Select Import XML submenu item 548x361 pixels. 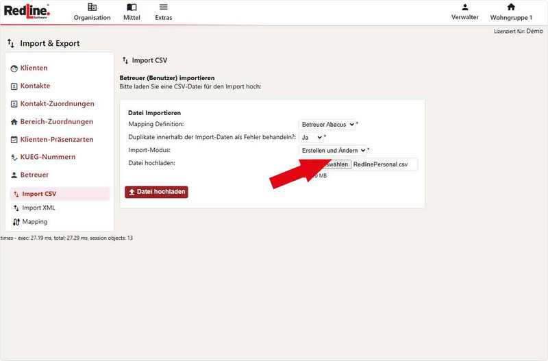point(38,208)
